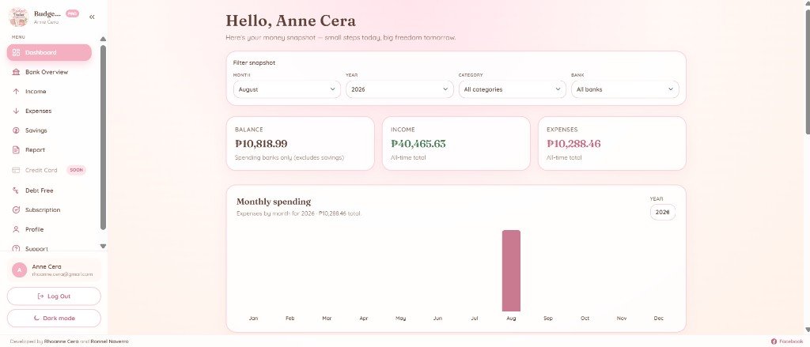Expand the All banks dropdown
The image size is (810, 347).
pyautogui.click(x=625, y=89)
